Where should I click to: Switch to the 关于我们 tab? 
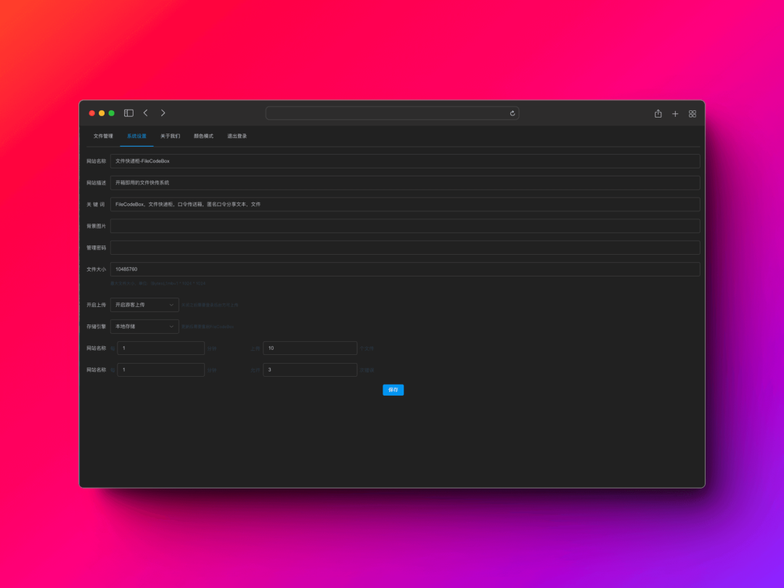tap(171, 136)
